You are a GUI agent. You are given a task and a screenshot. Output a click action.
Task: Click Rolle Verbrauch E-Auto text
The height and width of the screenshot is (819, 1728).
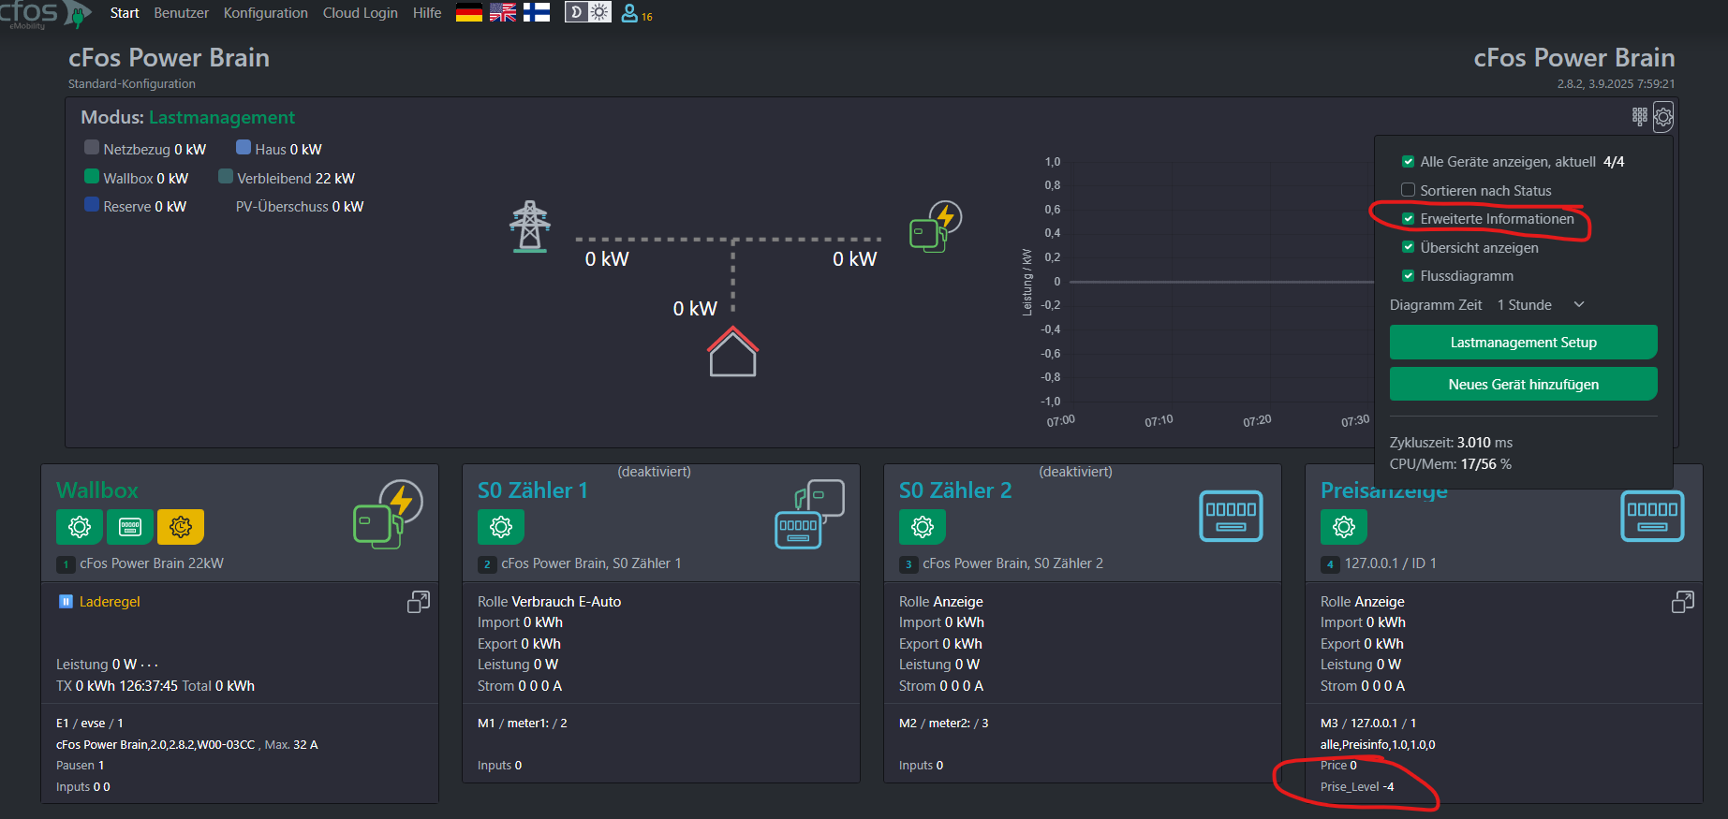pyautogui.click(x=550, y=602)
